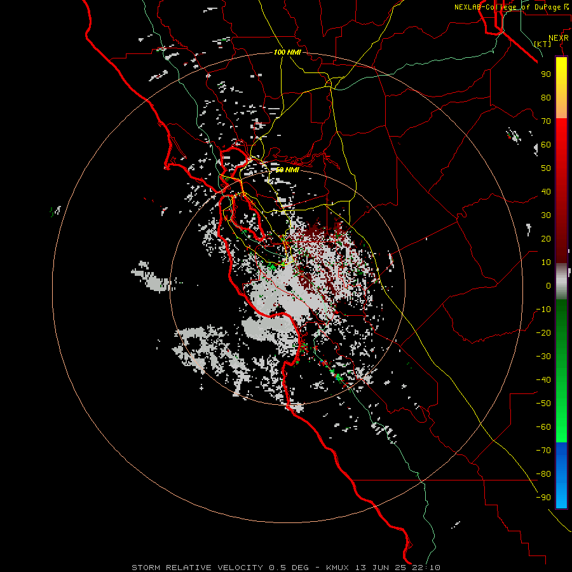Click the 22:10 time stamp

tap(427, 568)
